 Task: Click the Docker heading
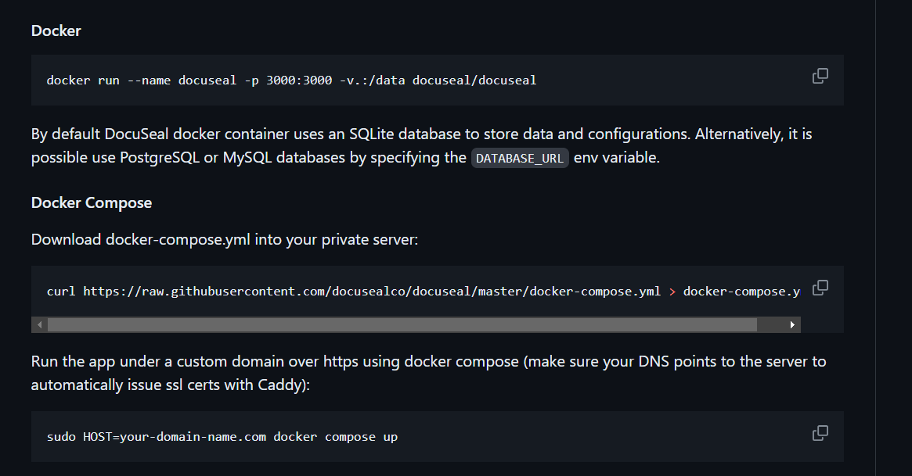click(56, 30)
